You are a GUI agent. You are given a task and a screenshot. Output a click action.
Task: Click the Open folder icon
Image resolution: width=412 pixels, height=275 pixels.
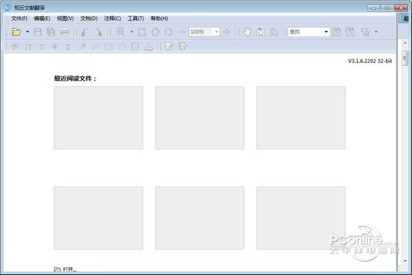[x=16, y=32]
